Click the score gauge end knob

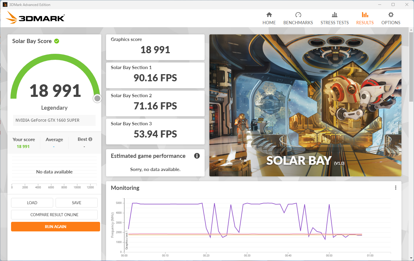point(97,98)
